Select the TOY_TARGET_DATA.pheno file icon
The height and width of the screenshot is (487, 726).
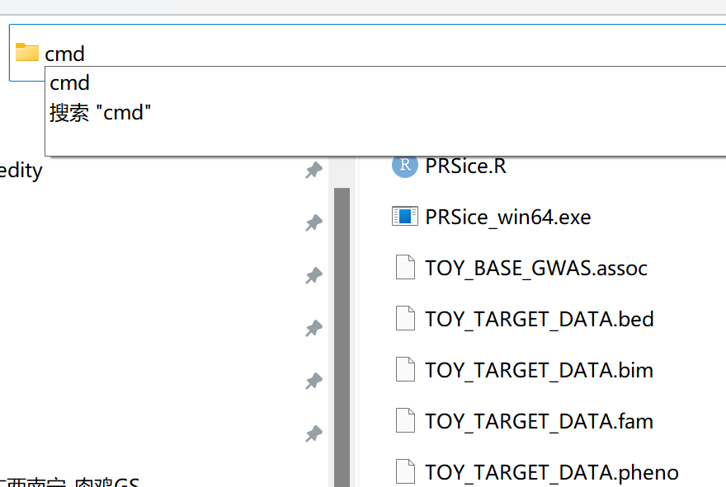pos(404,471)
